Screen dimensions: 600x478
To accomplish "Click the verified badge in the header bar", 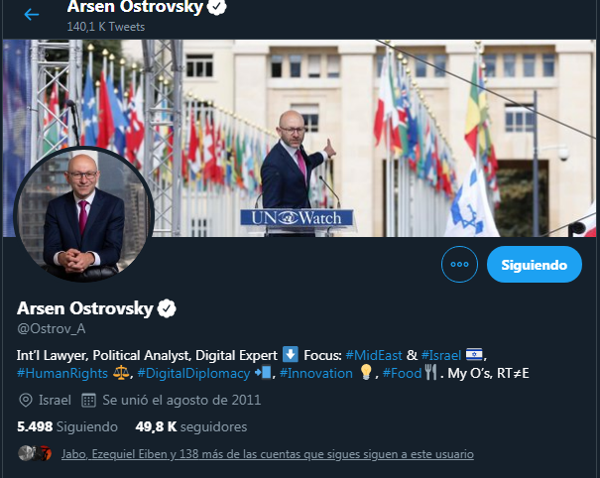I will [x=217, y=7].
